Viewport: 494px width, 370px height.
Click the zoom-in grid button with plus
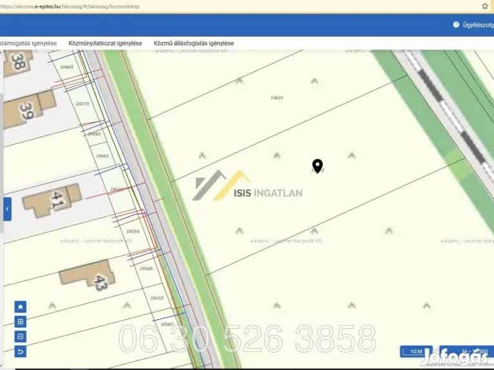(x=21, y=322)
